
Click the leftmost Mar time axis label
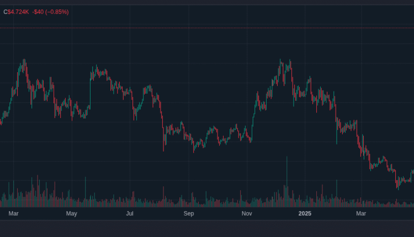tap(14, 213)
